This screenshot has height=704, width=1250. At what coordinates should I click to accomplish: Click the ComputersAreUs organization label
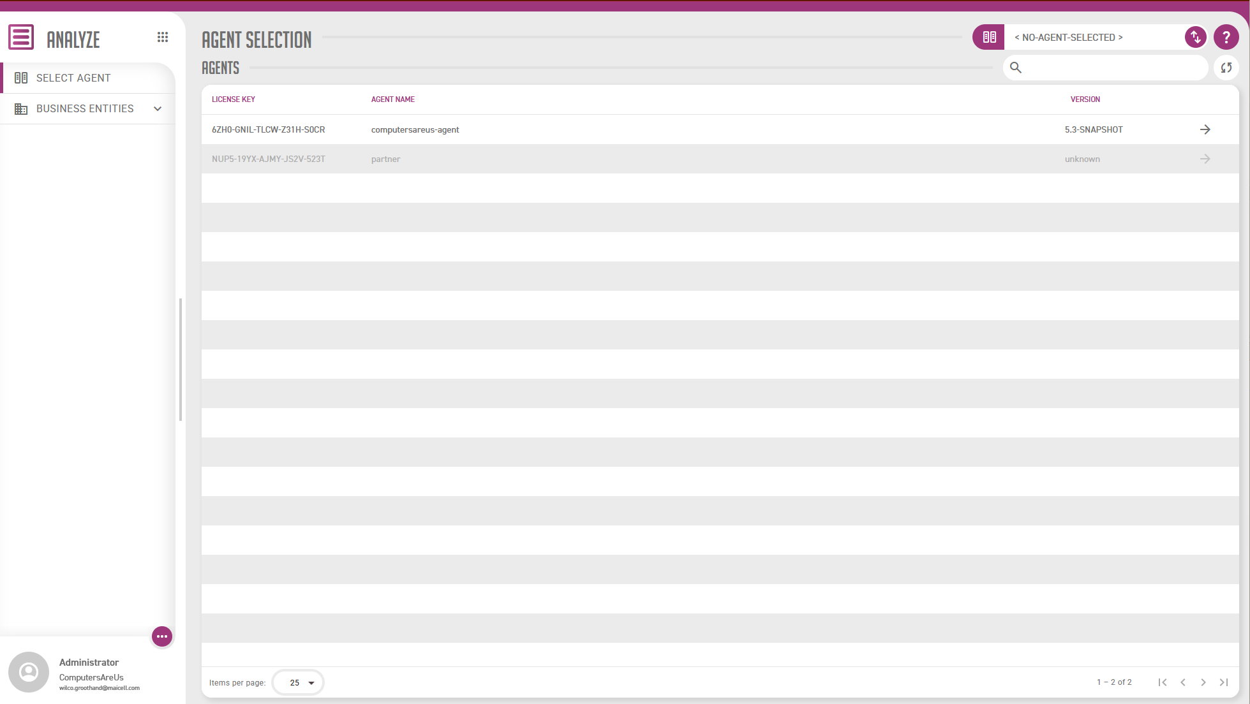(91, 677)
